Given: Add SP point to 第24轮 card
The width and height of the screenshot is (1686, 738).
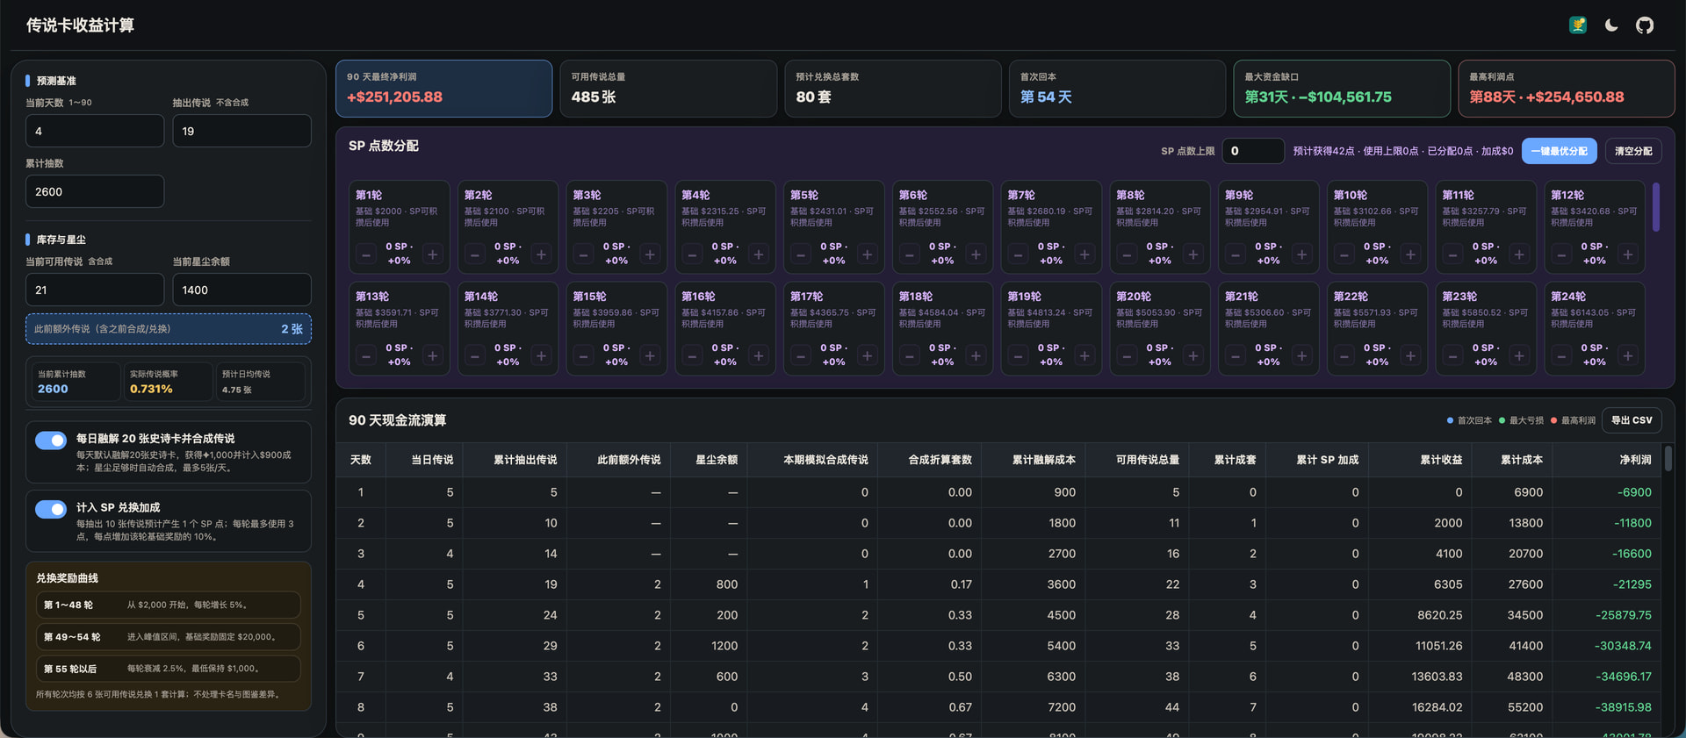Looking at the screenshot, I should click(x=1628, y=355).
